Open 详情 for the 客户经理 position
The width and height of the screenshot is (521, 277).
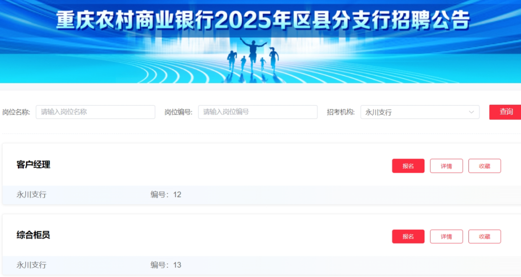[446, 166]
